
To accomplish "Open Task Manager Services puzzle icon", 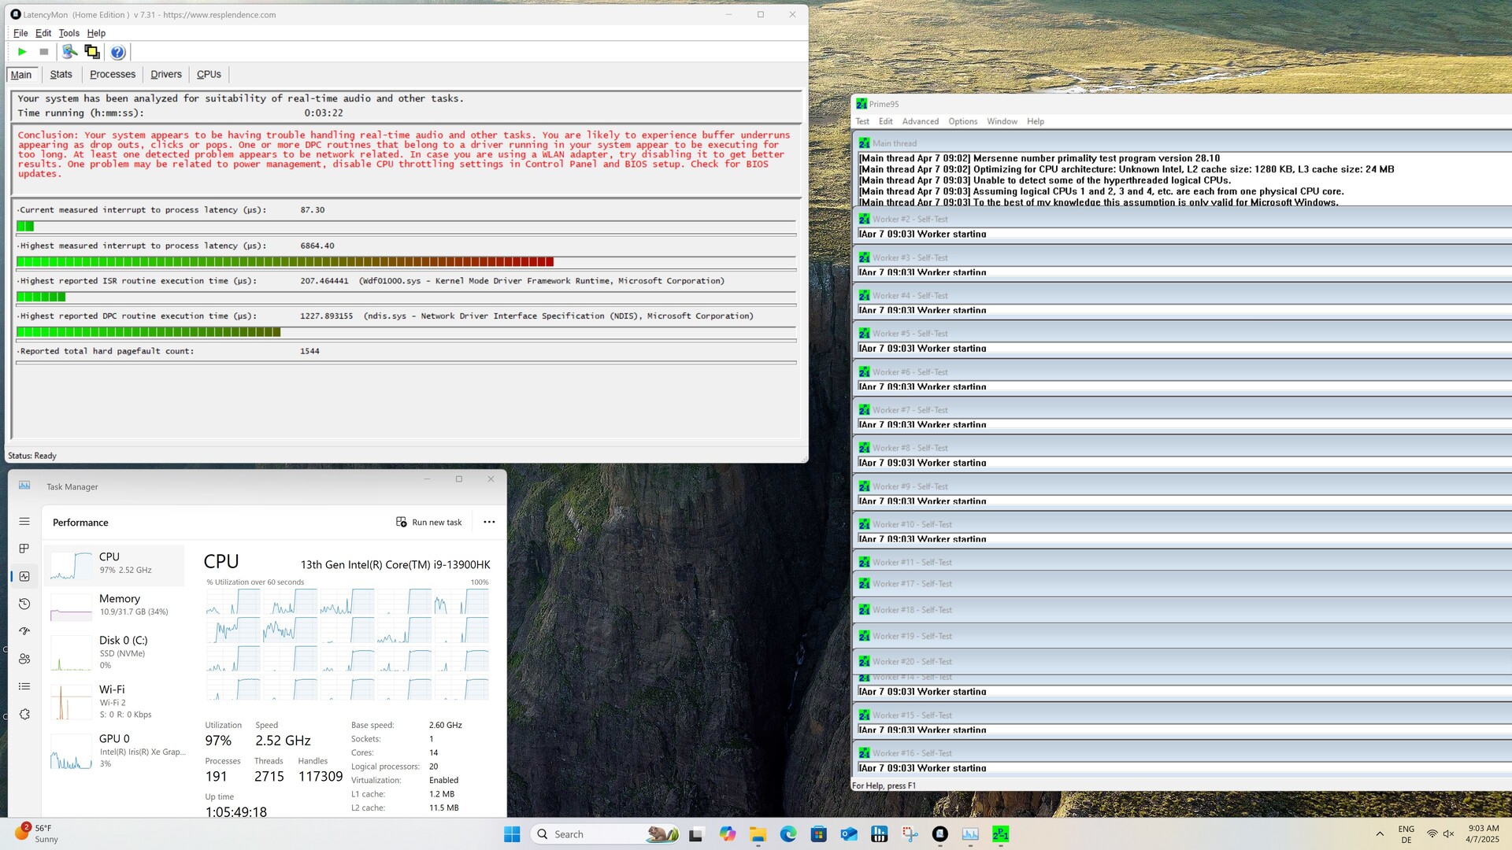I will coord(24,715).
